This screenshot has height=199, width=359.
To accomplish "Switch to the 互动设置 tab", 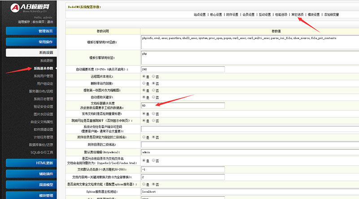I will click(x=265, y=15).
